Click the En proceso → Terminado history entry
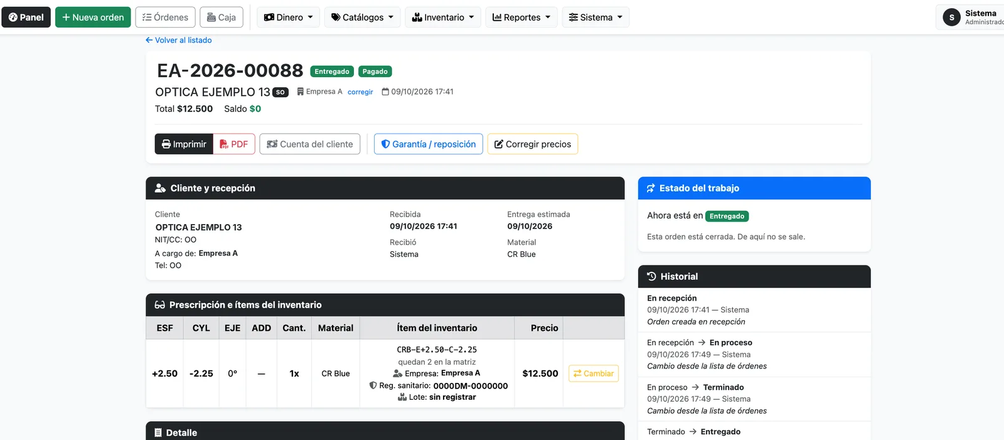Viewport: 1004px width, 440px height. pyautogui.click(x=754, y=399)
